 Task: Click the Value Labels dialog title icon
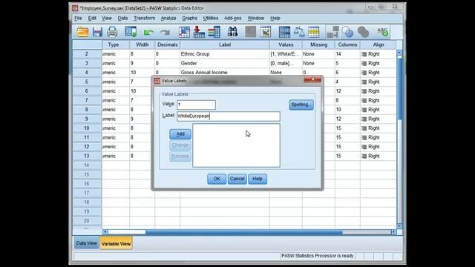pyautogui.click(x=157, y=81)
